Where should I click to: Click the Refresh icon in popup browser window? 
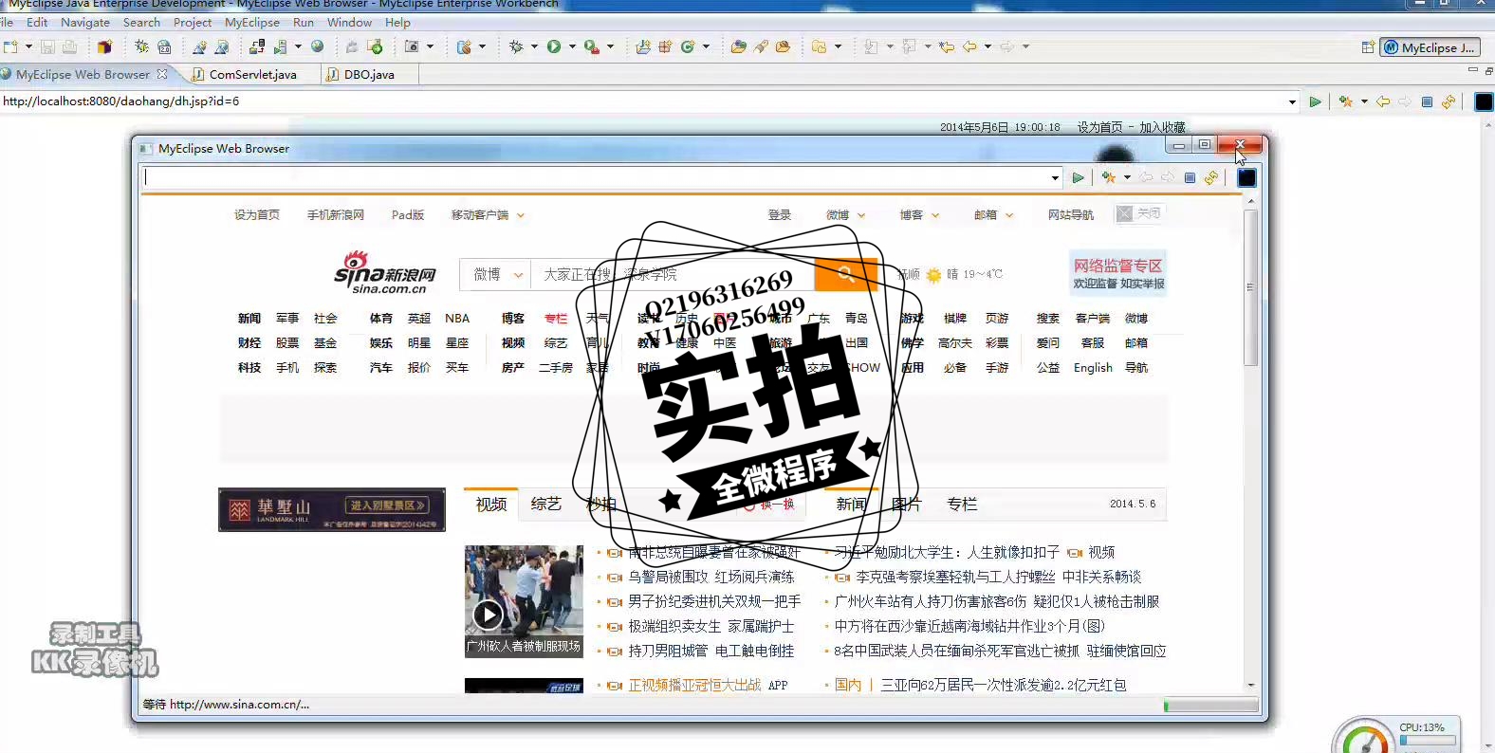pos(1211,177)
